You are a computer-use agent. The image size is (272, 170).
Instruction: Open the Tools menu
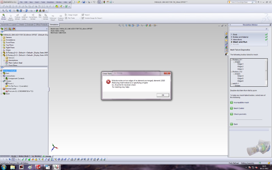(43, 2)
